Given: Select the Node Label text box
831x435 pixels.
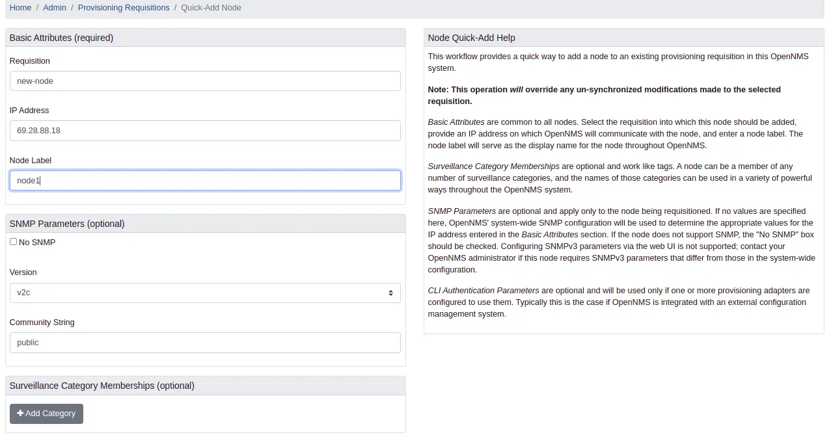Looking at the screenshot, I should click(x=205, y=181).
